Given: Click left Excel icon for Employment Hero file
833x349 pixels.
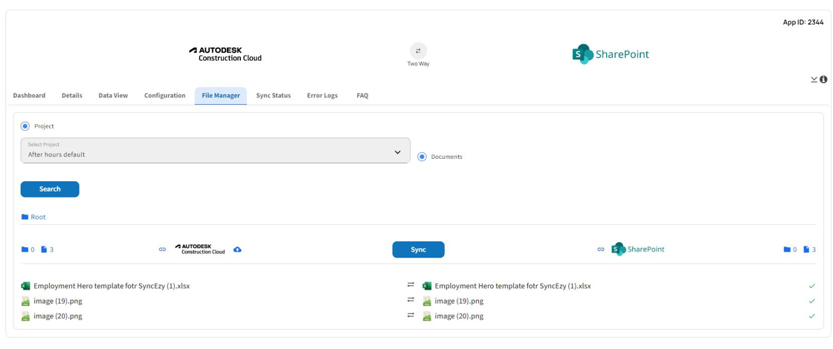Looking at the screenshot, I should tap(25, 286).
